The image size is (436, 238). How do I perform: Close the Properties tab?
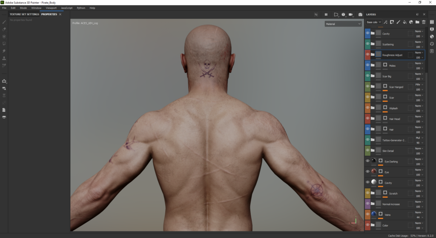tap(60, 14)
